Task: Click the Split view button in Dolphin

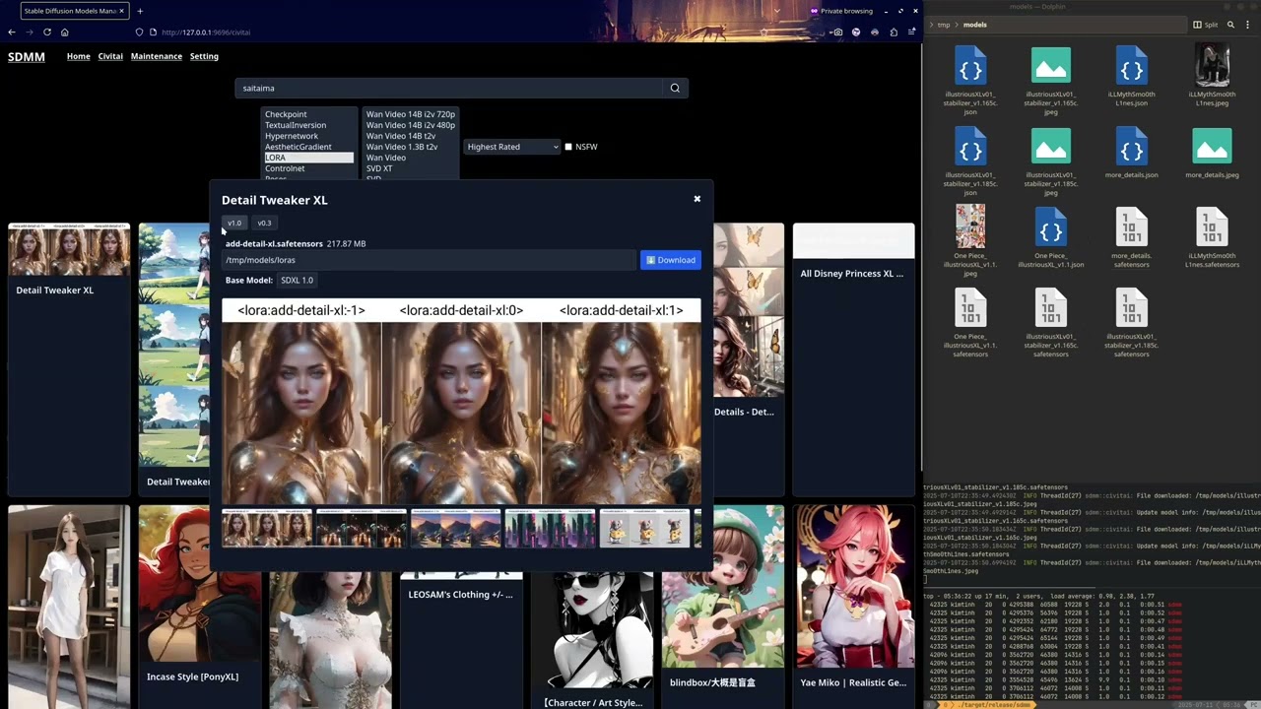Action: tap(1205, 25)
